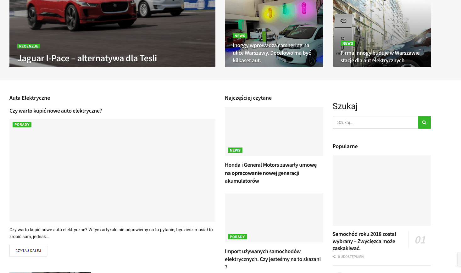Click the green search magnifier button
Image resolution: width=461 pixels, height=273 pixels.
[424, 122]
